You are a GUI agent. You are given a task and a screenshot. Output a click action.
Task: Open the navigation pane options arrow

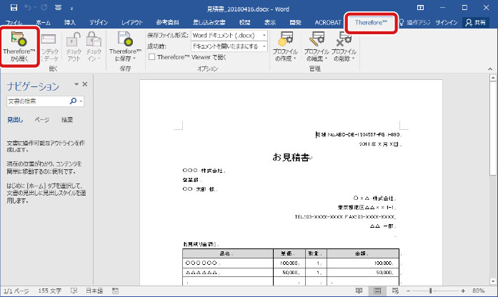point(75,85)
